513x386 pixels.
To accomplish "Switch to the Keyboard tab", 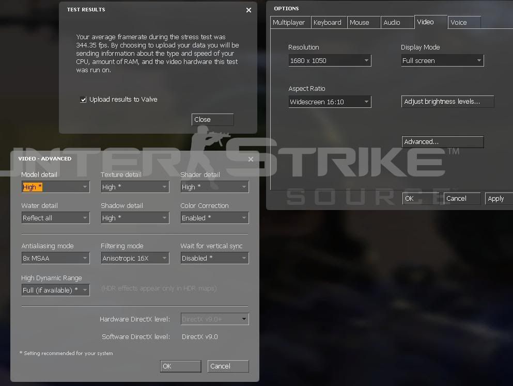I will click(329, 23).
